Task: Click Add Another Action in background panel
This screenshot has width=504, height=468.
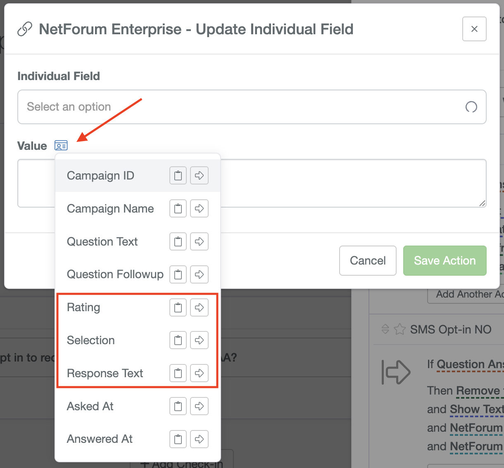Action: (466, 294)
